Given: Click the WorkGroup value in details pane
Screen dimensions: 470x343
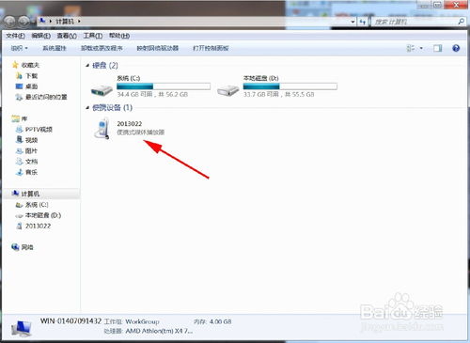Looking at the screenshot, I should point(142,321).
